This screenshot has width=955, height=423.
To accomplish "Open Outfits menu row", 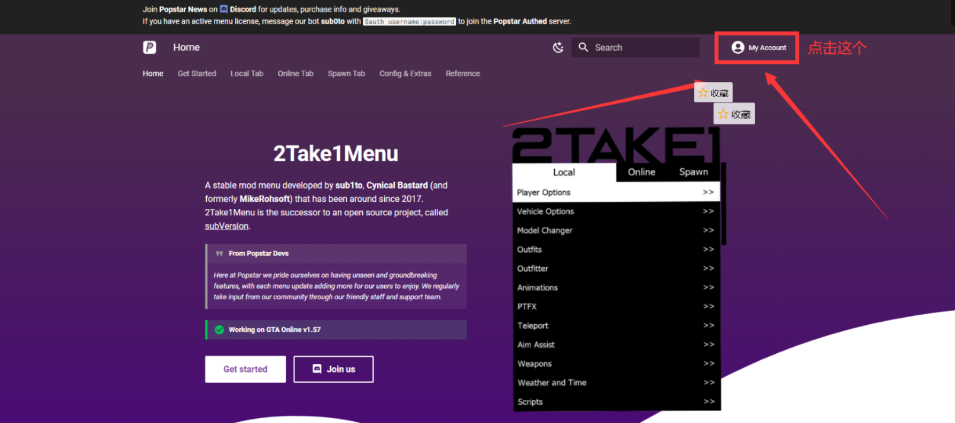I will pos(617,249).
